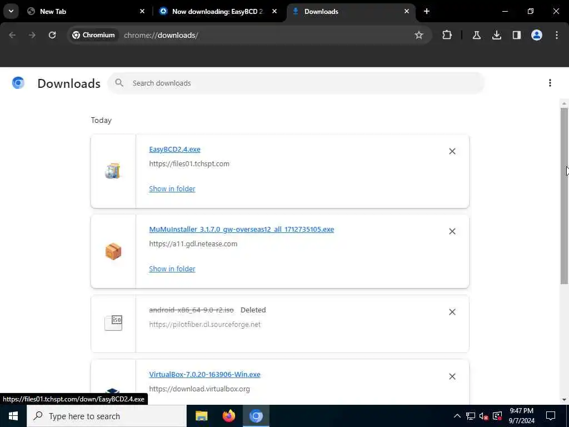Viewport: 569px width, 427px height.
Task: Close the Downloads tab
Action: [406, 11]
